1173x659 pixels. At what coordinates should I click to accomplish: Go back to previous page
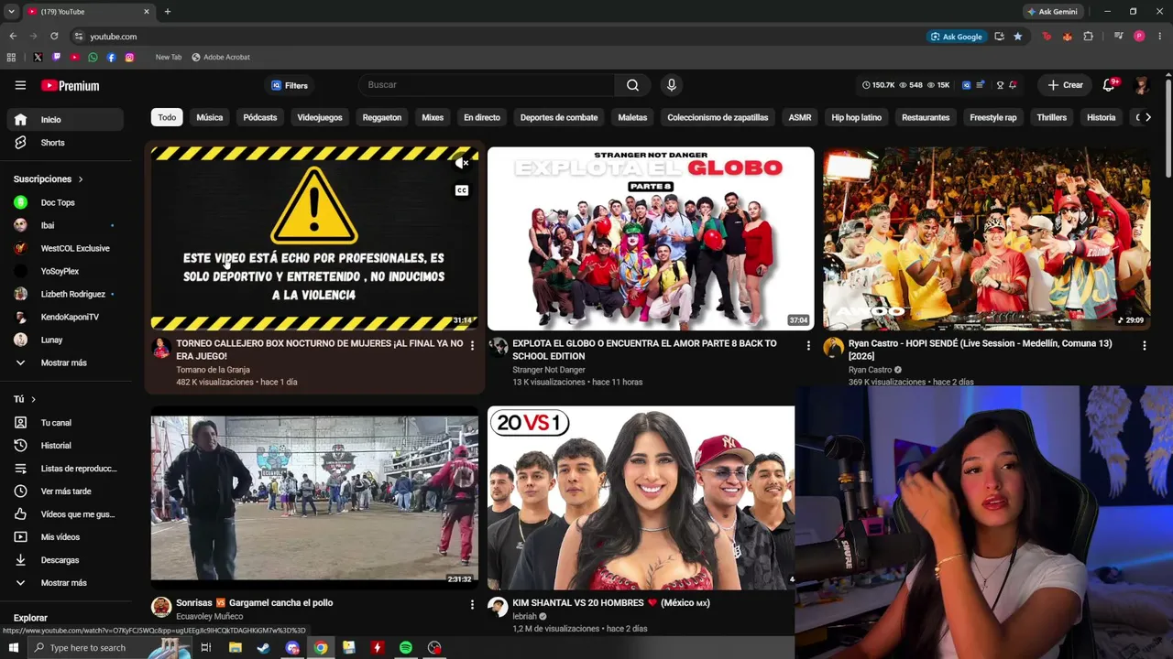[x=13, y=37]
